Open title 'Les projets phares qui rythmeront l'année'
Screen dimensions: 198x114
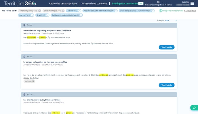pyautogui.click(x=42, y=100)
